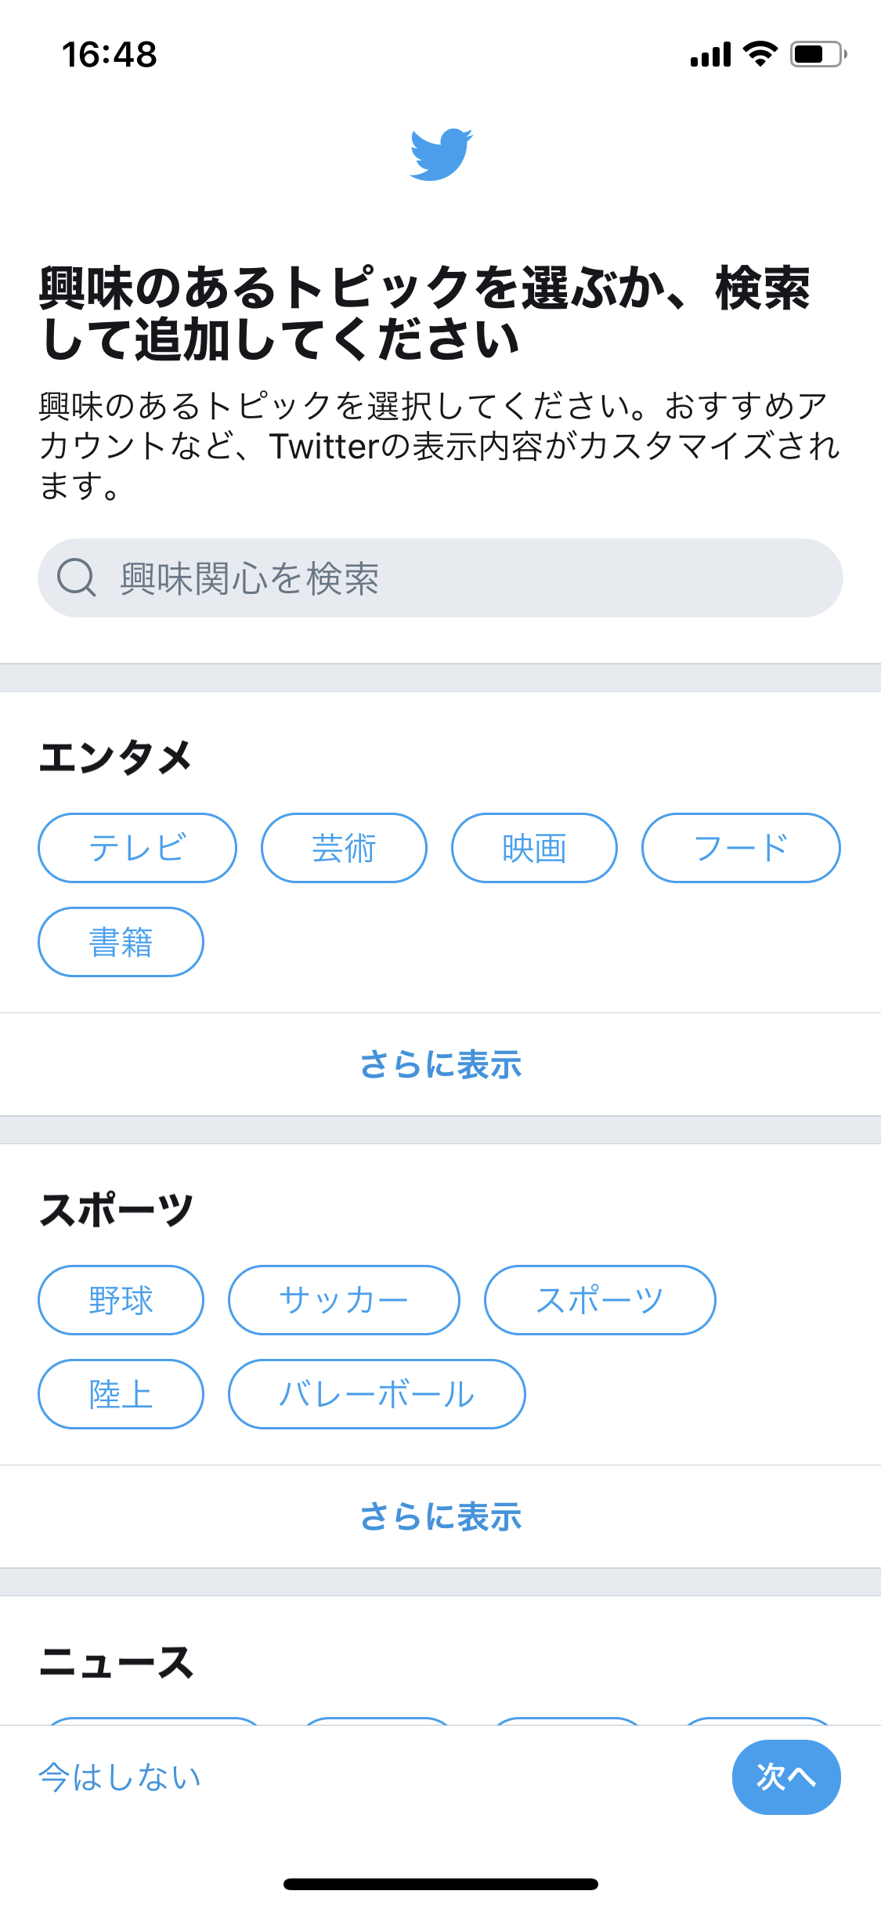Tap the Wi-Fi status icon
Image resolution: width=881 pixels, height=1909 pixels.
click(760, 54)
